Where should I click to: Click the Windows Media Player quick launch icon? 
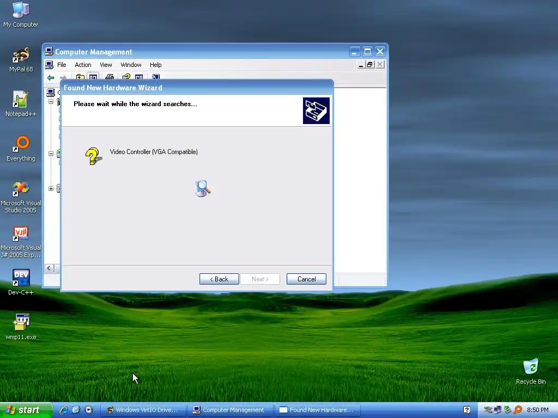pos(89,410)
